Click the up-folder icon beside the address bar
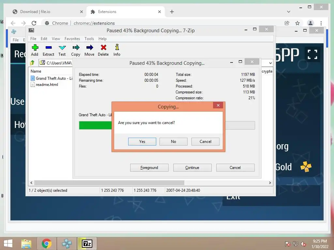Viewport: 334px width, 250px height. [x=32, y=63]
